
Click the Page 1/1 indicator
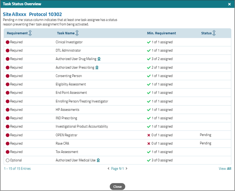[117, 169]
